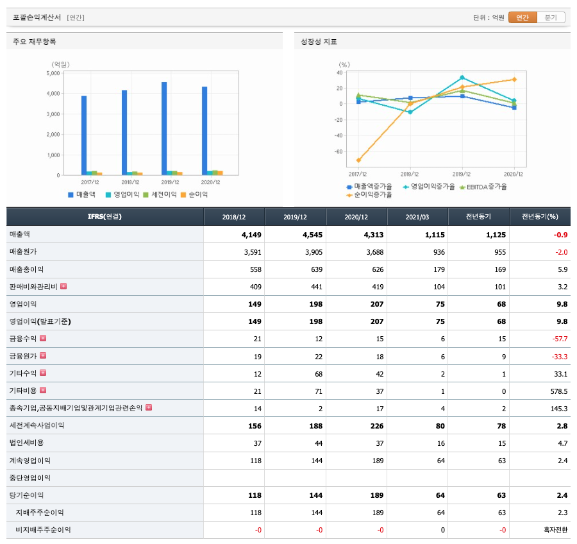This screenshot has height=544, width=577.
Task: Click the 순이익 orange legend swatch
Action: click(x=183, y=195)
